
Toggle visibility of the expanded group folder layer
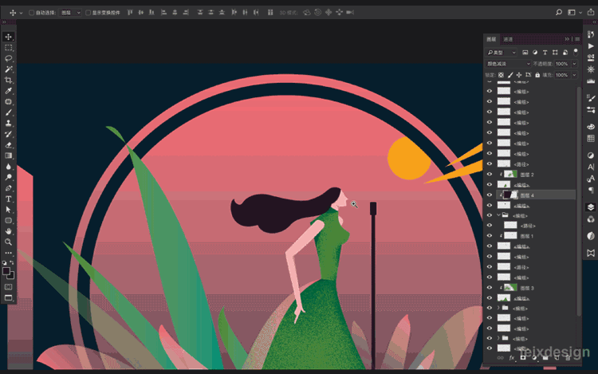pyautogui.click(x=490, y=215)
